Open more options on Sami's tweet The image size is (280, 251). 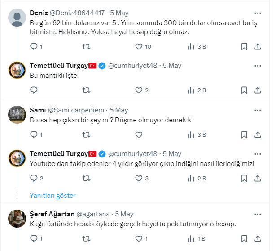click(x=258, y=110)
